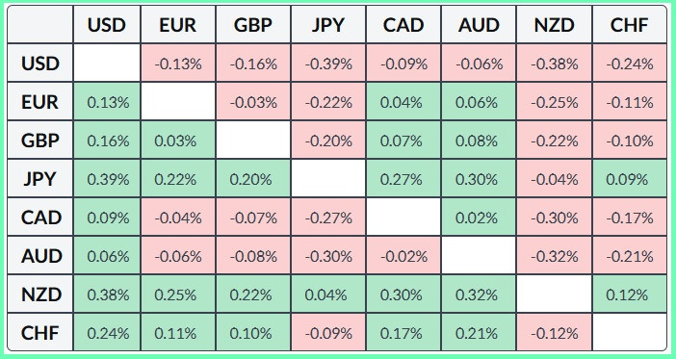Click the JPY row header

(40, 179)
